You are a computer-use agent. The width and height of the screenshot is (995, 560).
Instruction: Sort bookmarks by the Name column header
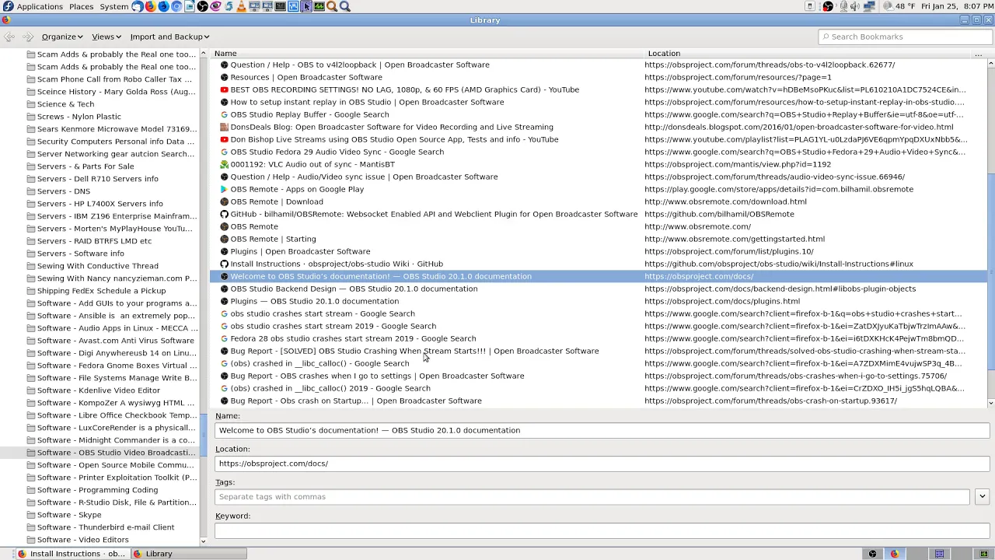(x=428, y=54)
